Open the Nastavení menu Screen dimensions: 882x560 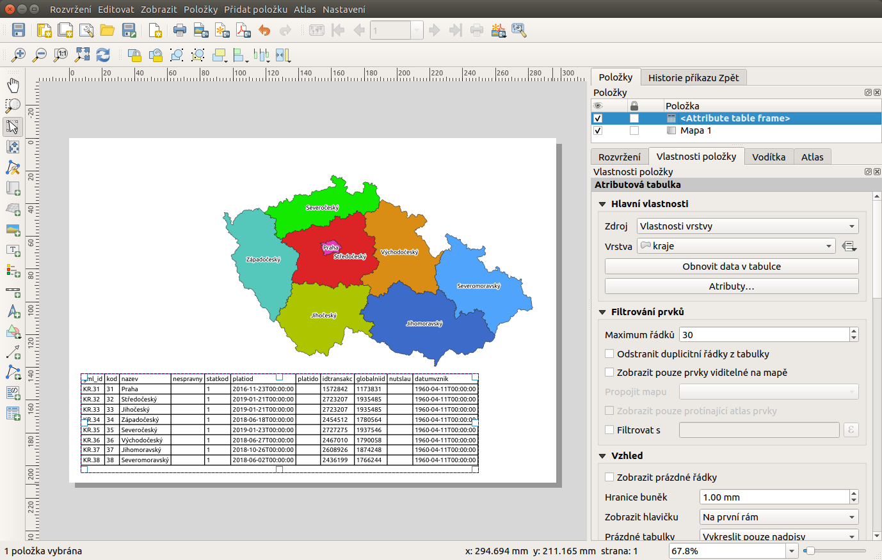(344, 10)
